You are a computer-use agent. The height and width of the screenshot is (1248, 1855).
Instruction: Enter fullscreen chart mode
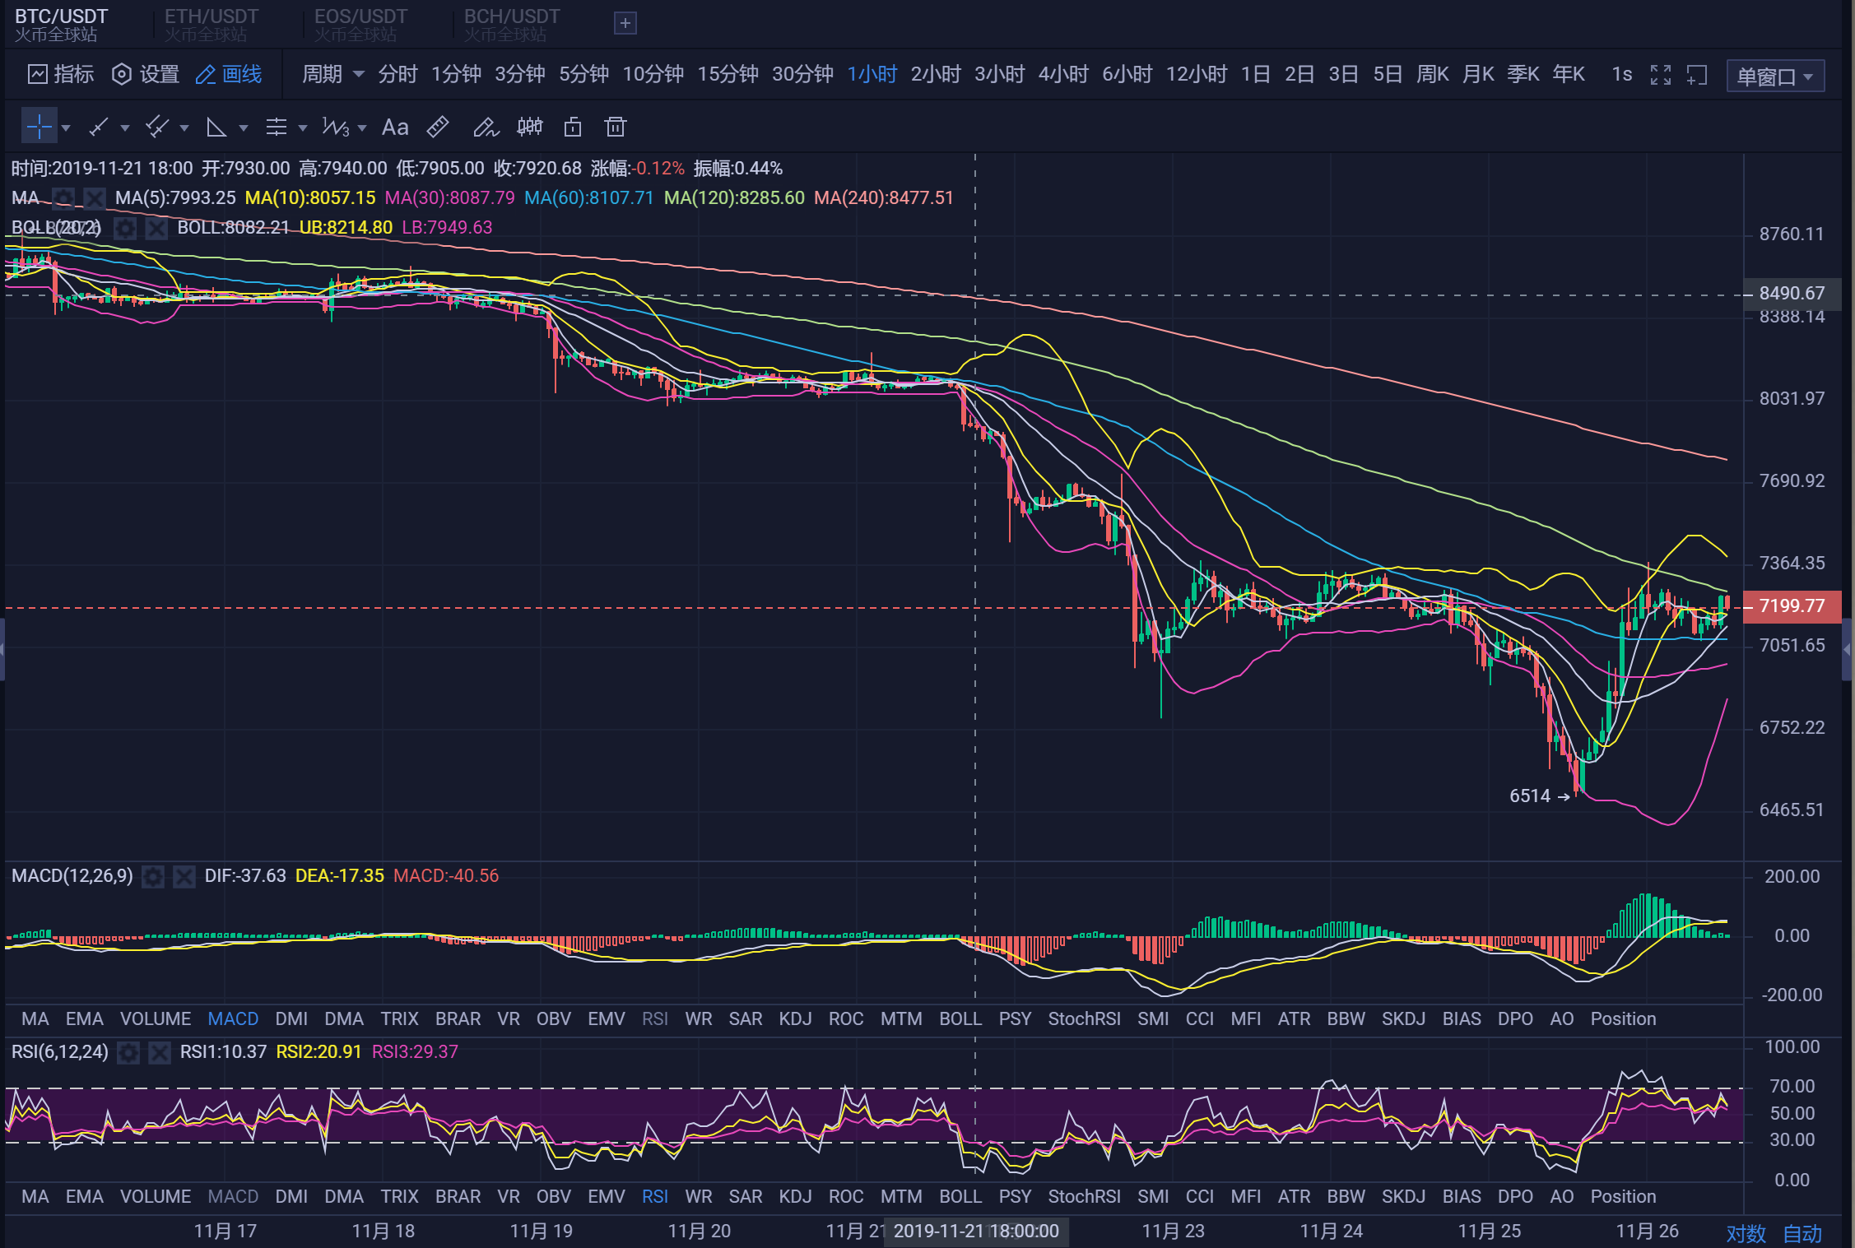click(x=1660, y=75)
